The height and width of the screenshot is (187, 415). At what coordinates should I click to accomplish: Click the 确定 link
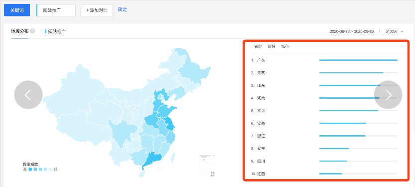122,9
